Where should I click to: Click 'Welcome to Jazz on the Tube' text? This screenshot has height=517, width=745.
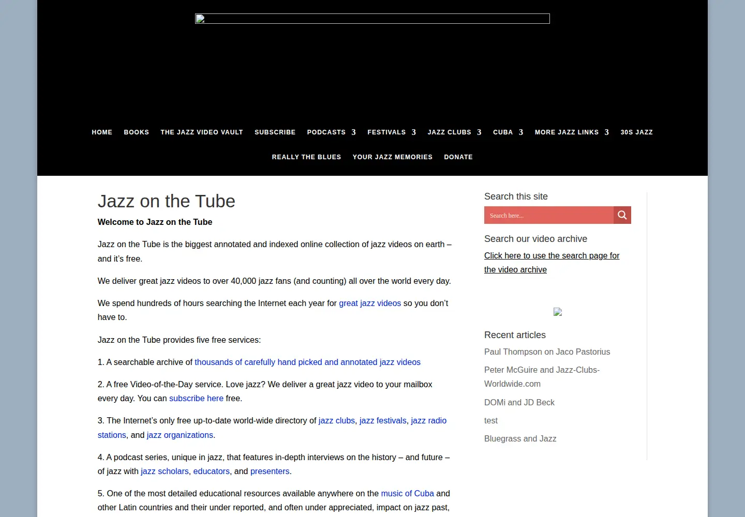click(155, 222)
